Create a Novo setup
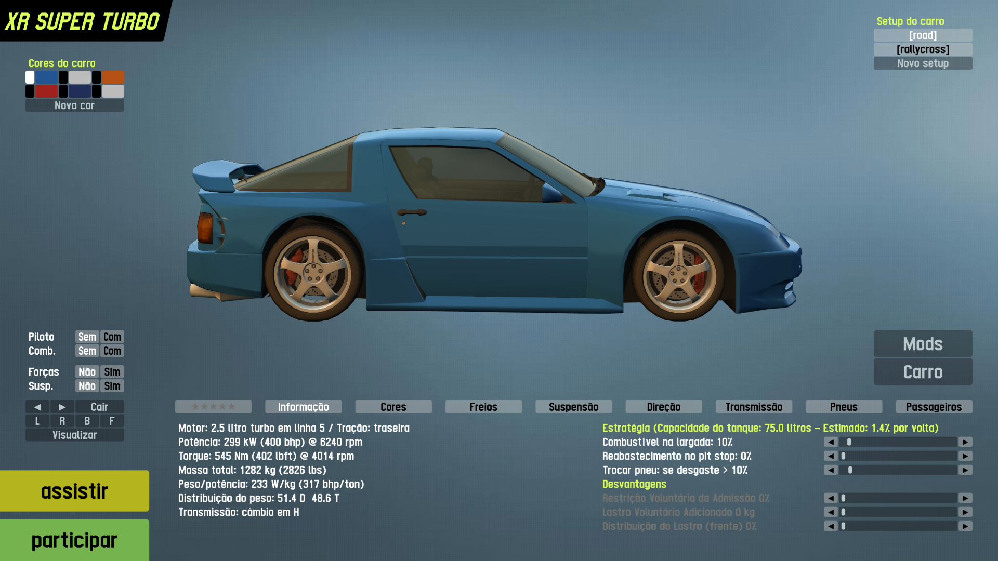Screen dimensions: 998x561 tap(923, 63)
